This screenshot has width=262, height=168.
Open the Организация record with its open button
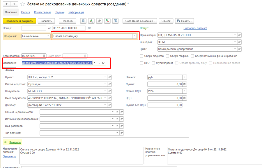coord(240,35)
